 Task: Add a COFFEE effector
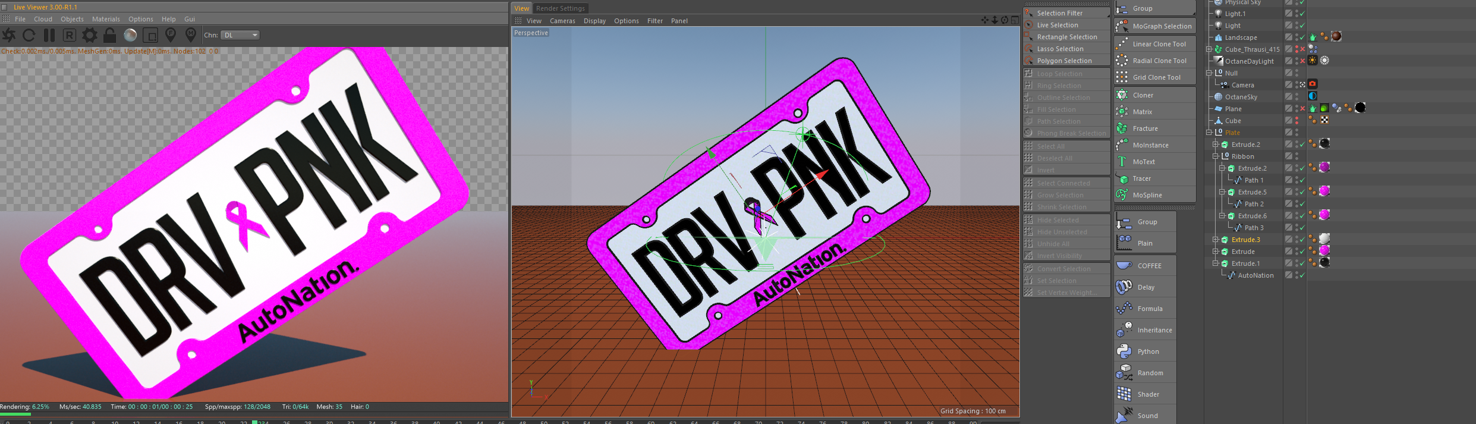point(1145,266)
